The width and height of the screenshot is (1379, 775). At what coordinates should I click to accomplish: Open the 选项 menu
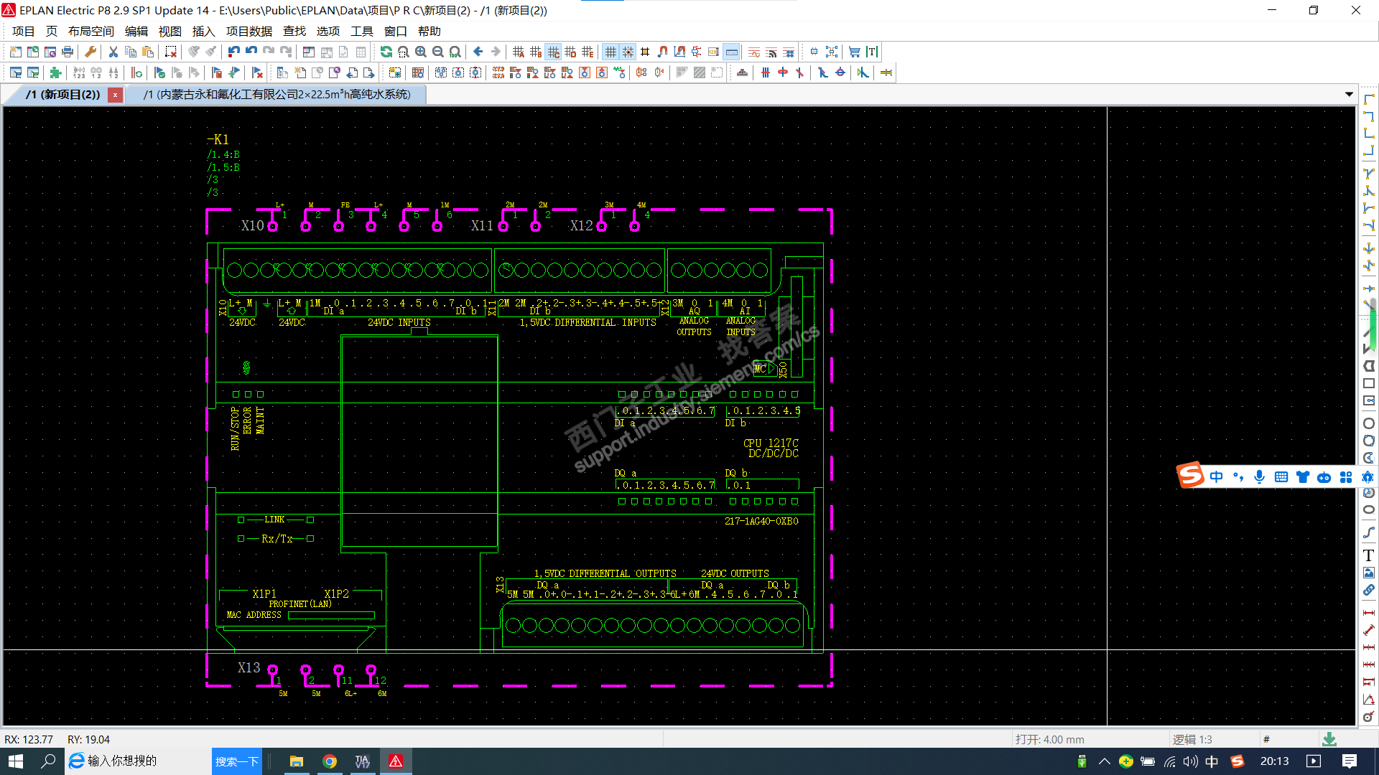point(328,32)
